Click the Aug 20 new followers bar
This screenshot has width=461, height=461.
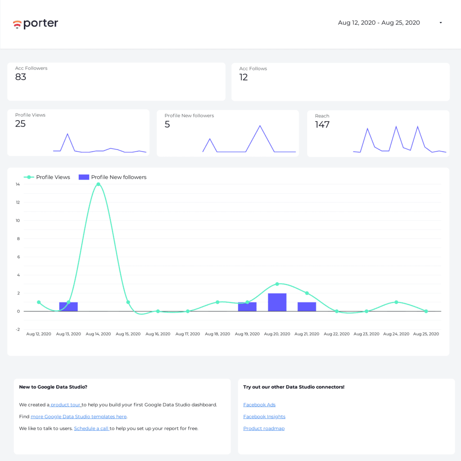point(277,302)
